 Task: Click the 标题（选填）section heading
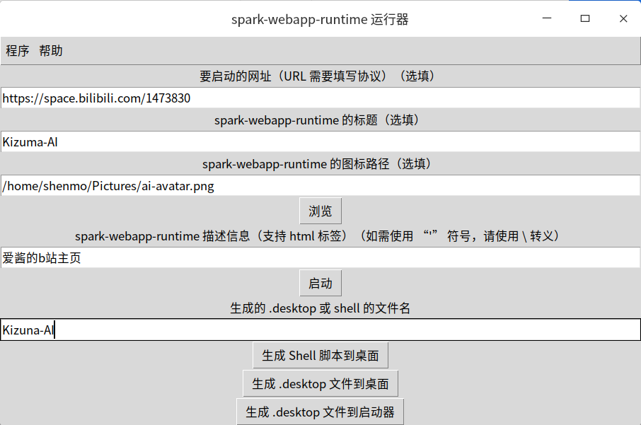[320, 120]
